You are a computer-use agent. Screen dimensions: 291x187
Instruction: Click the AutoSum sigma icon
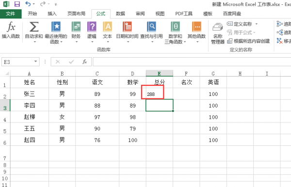[x=34, y=27]
